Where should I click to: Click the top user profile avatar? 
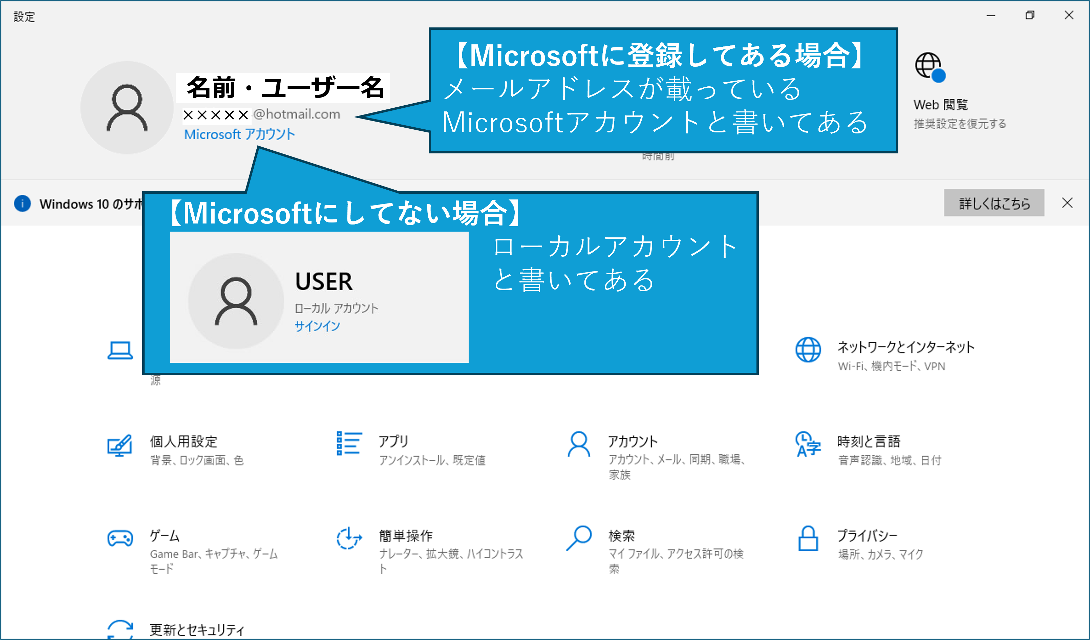pos(127,108)
